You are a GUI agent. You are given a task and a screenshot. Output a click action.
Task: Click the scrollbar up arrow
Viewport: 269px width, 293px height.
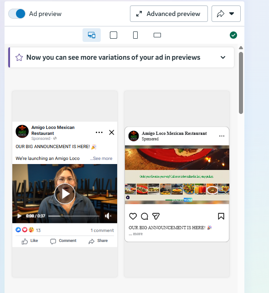[241, 48]
